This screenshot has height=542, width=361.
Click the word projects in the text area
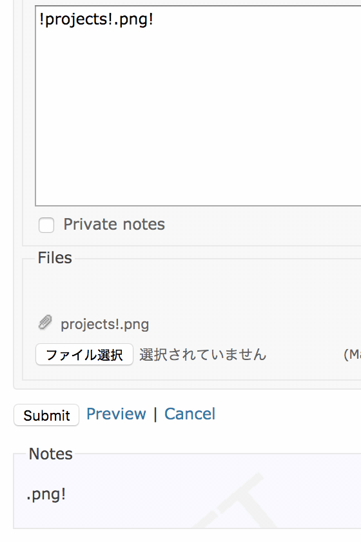point(77,19)
